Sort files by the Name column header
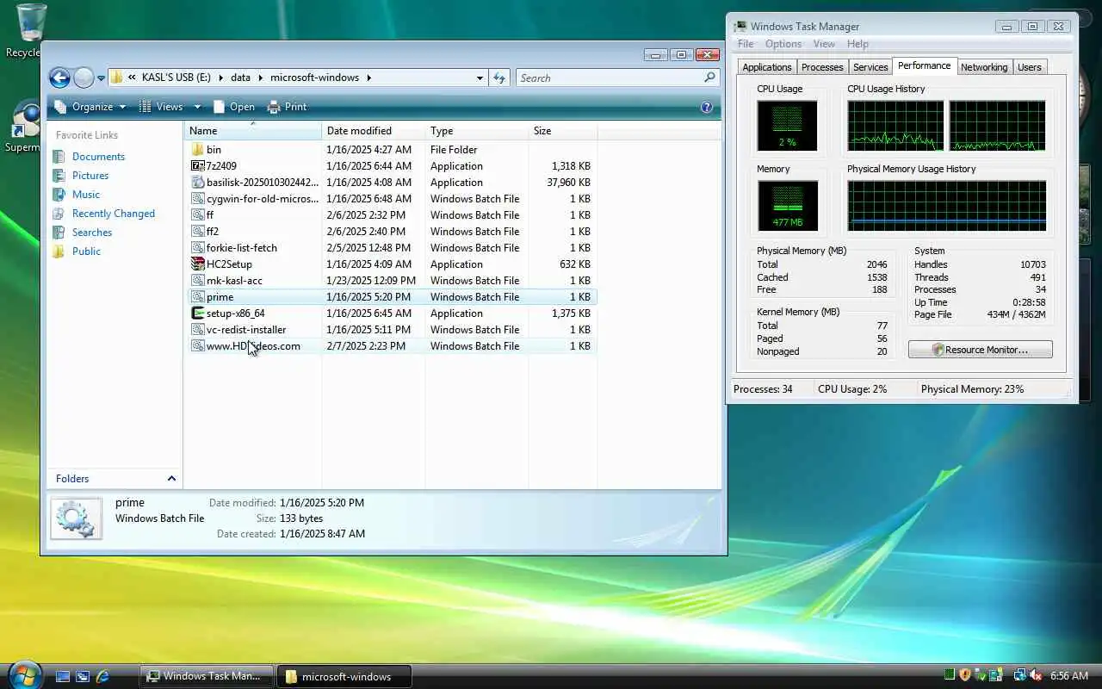The image size is (1102, 689). click(253, 131)
